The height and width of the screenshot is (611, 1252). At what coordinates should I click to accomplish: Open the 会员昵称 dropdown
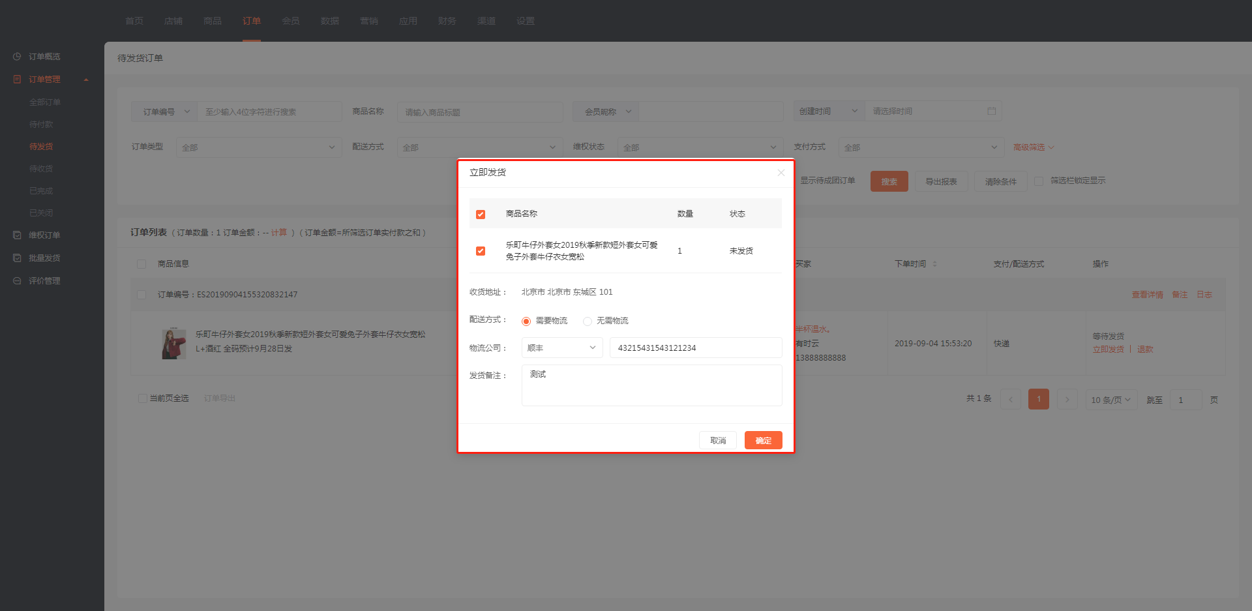(x=606, y=112)
